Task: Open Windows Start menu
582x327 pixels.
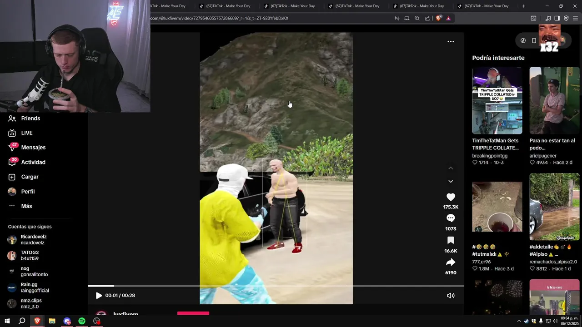Action: point(7,321)
